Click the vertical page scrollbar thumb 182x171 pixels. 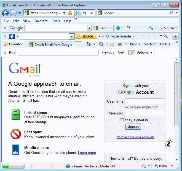(176, 94)
